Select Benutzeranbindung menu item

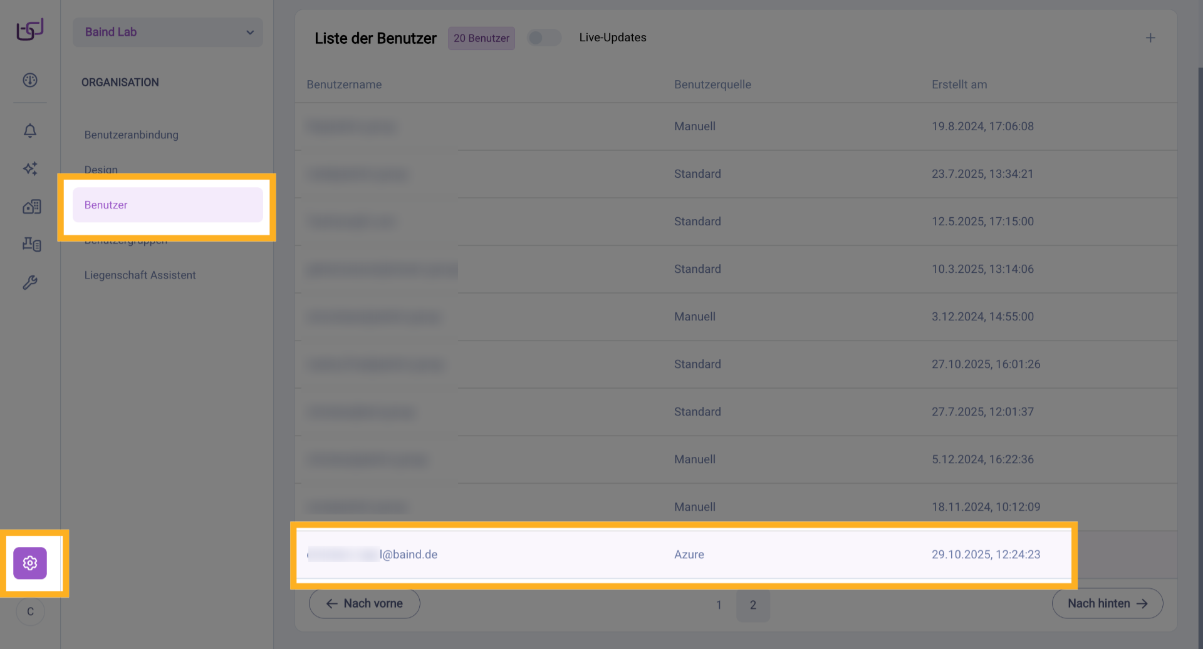(132, 135)
